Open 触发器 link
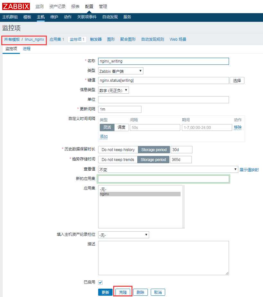263x297 pixels. tap(96, 39)
